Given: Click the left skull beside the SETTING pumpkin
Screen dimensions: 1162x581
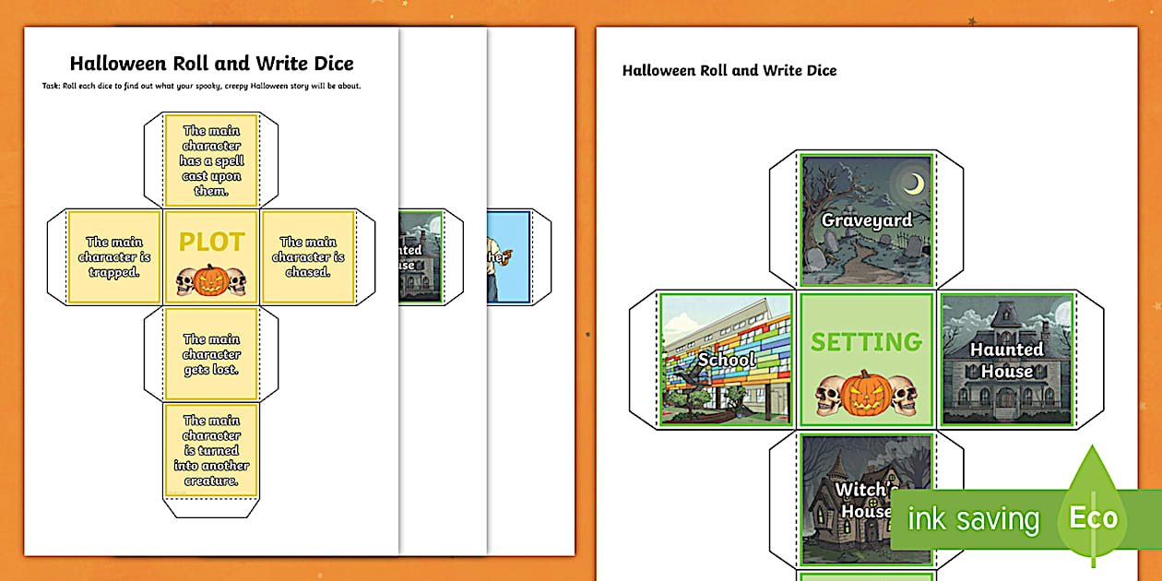Looking at the screenshot, I should pyautogui.click(x=830, y=396).
